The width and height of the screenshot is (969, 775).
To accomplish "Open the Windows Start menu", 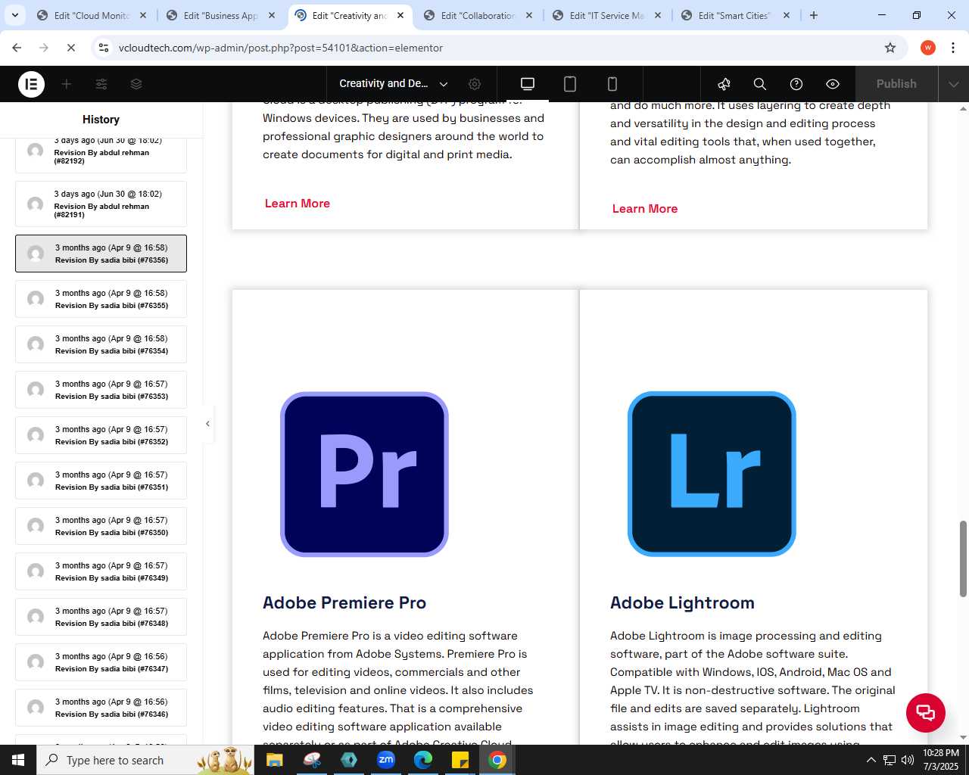I will tap(18, 760).
